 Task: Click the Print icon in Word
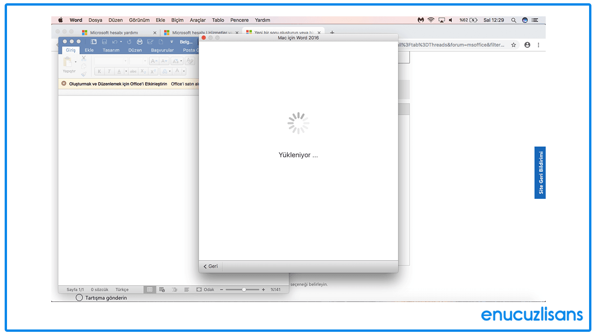point(139,42)
